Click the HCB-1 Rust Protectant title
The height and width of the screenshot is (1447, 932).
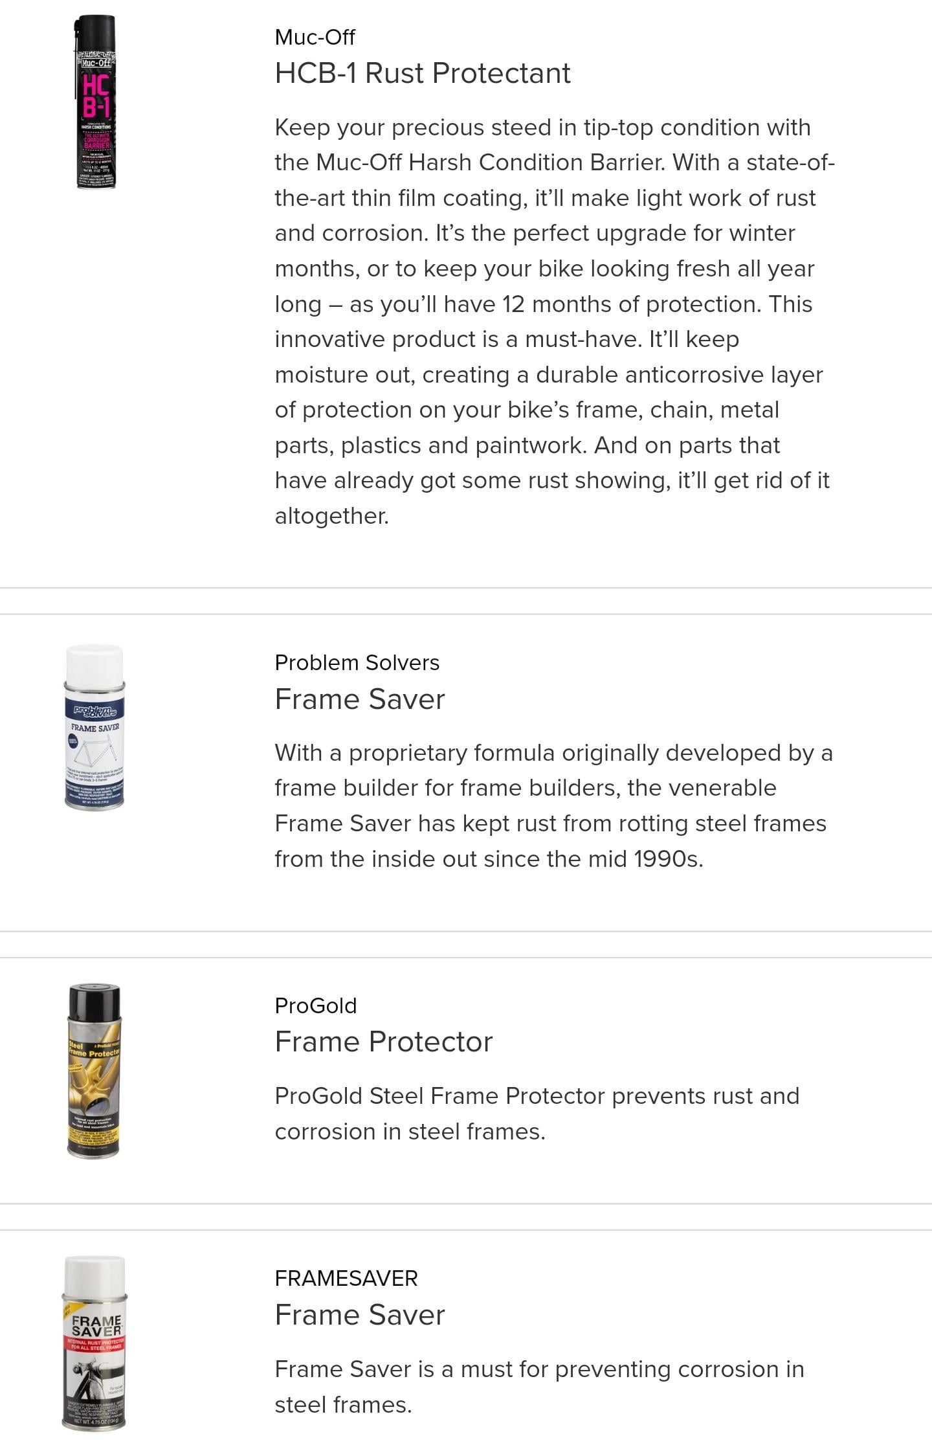423,73
